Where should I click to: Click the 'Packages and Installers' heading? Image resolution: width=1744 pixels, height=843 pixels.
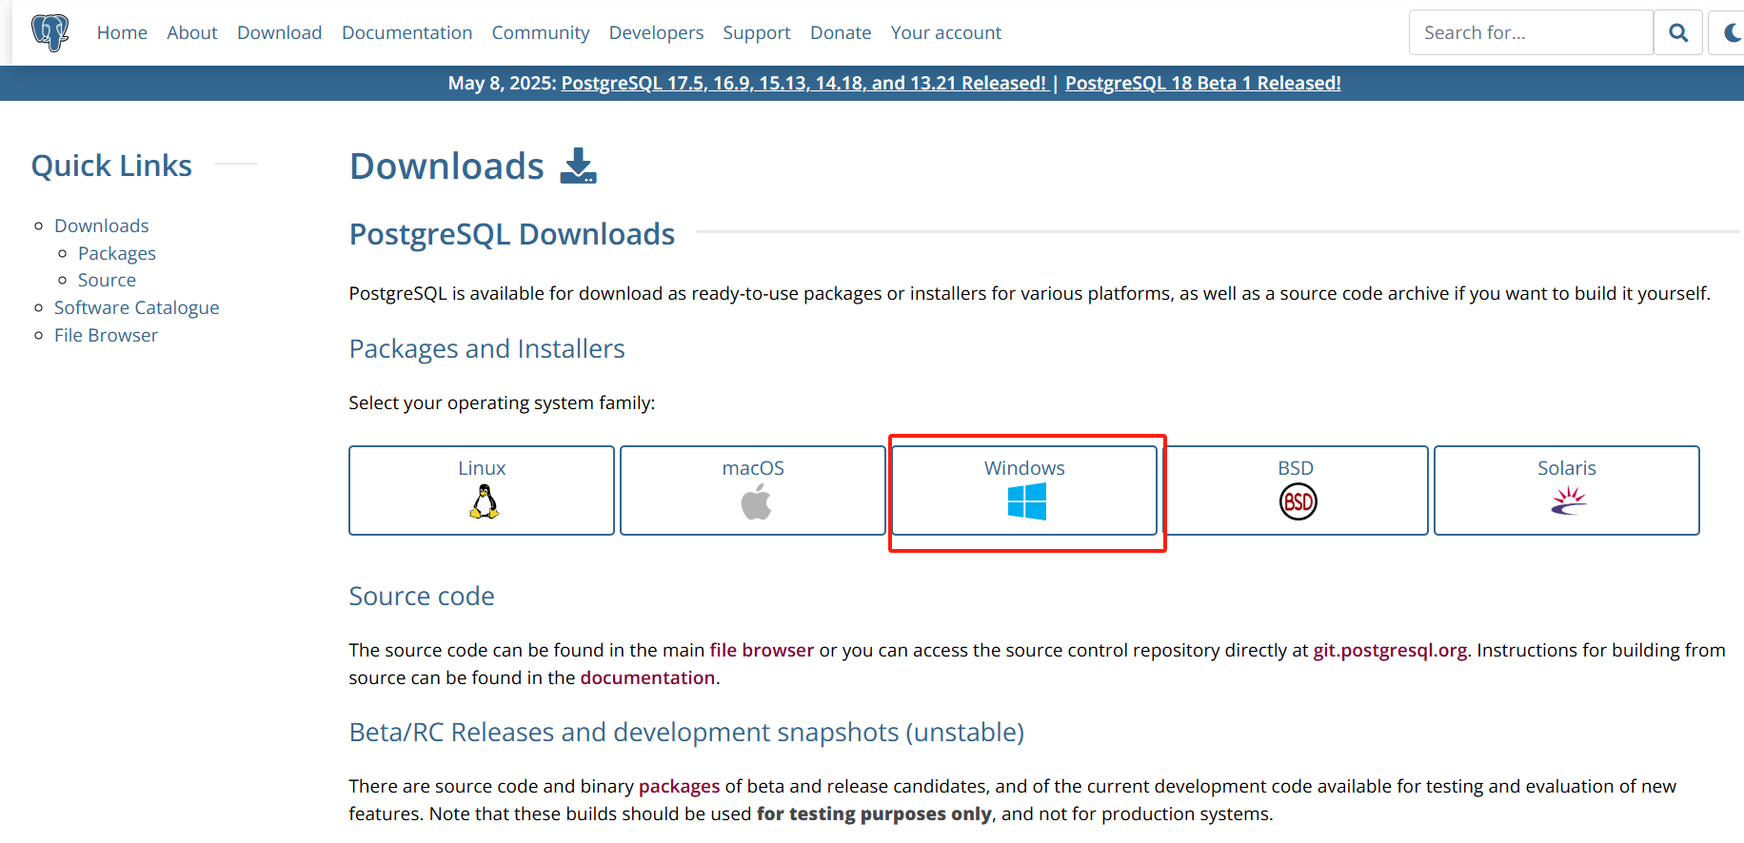click(x=487, y=348)
